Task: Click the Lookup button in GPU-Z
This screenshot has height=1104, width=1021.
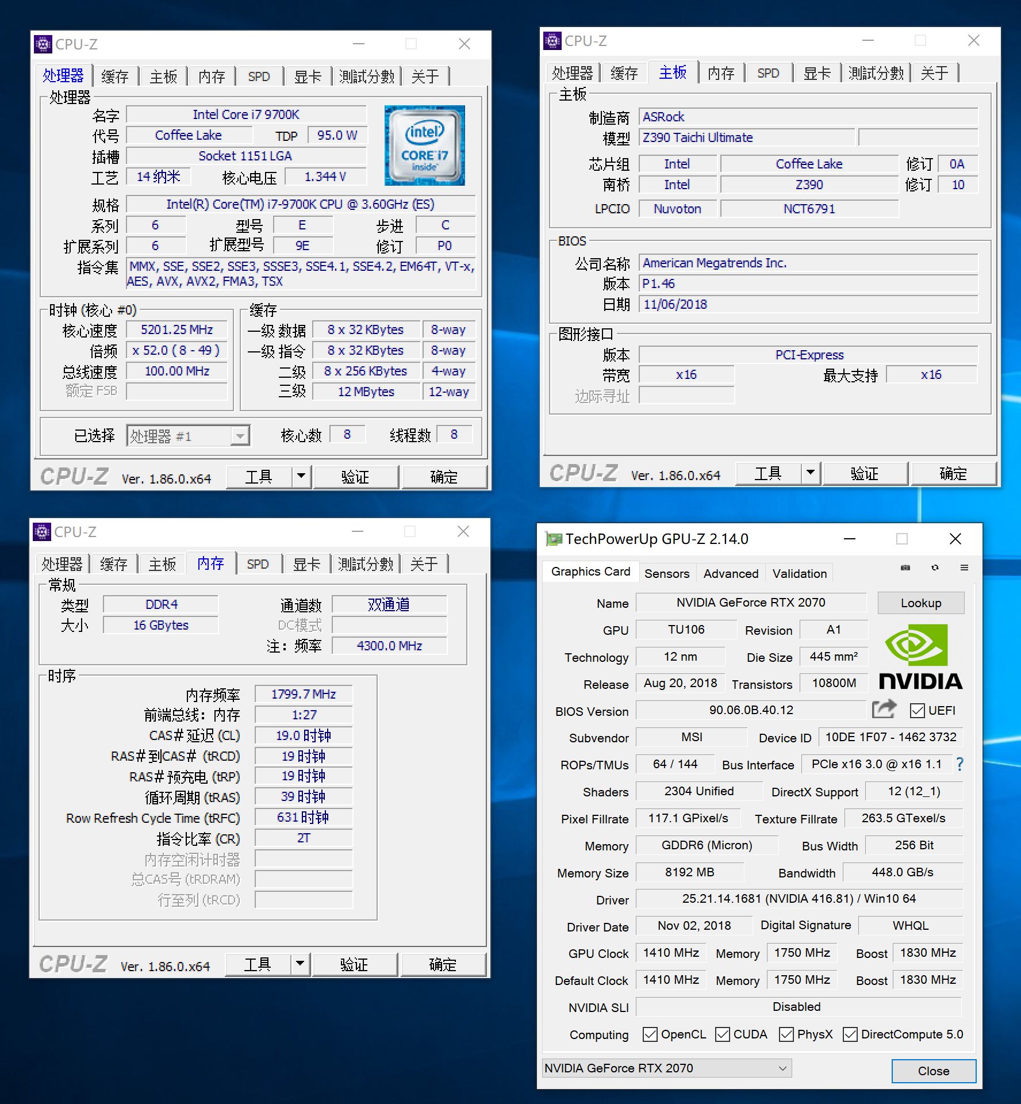Action: tap(920, 603)
